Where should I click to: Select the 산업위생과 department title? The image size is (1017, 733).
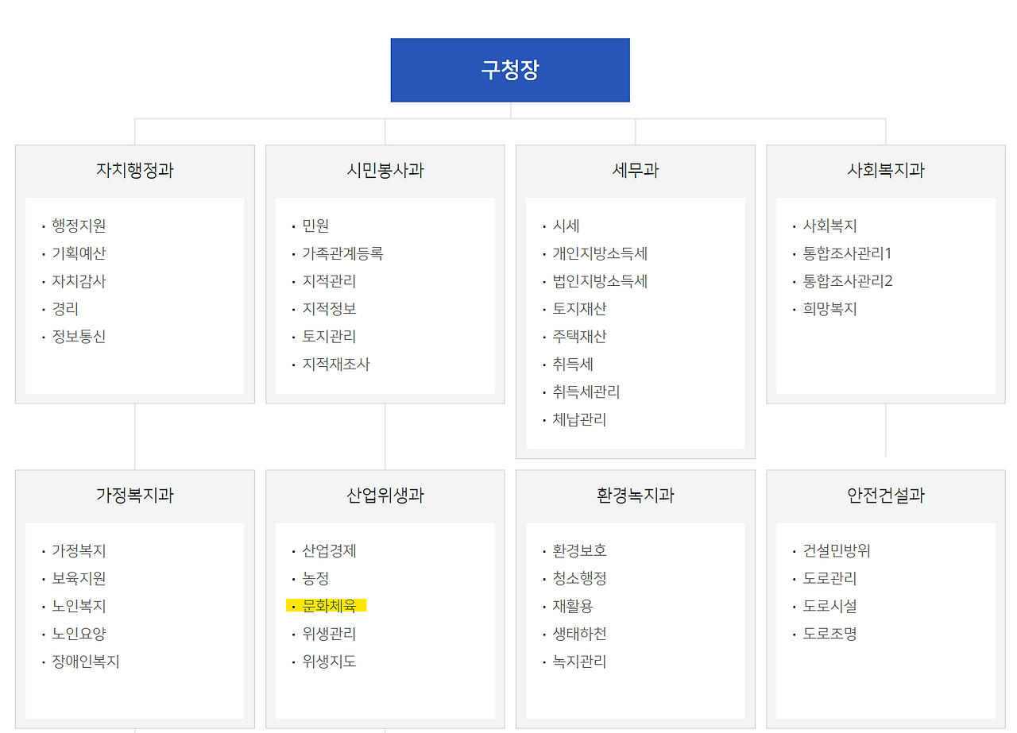point(385,494)
